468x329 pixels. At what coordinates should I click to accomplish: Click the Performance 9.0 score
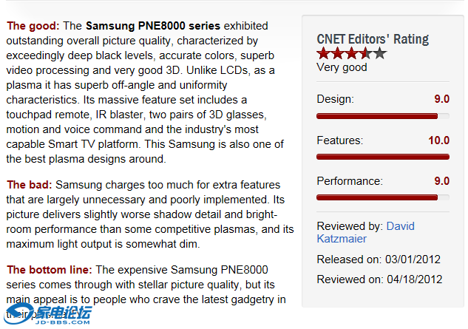441,181
